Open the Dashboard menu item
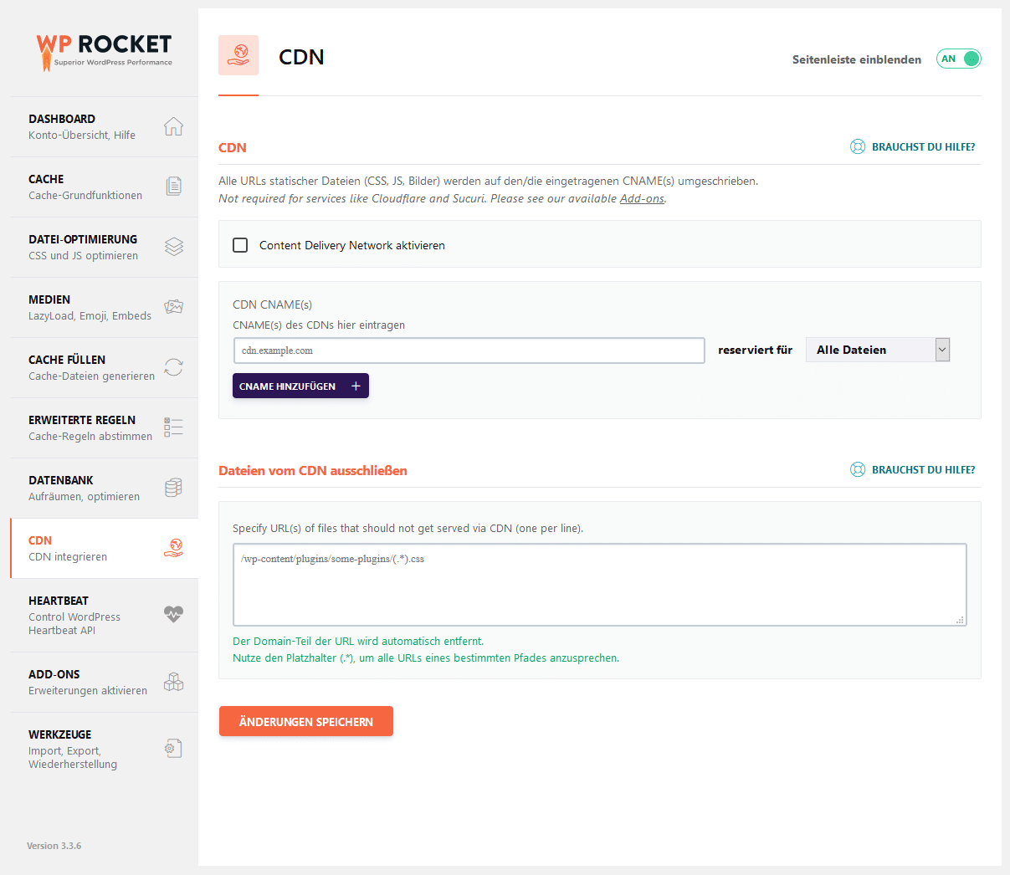This screenshot has width=1010, height=875. 104,126
